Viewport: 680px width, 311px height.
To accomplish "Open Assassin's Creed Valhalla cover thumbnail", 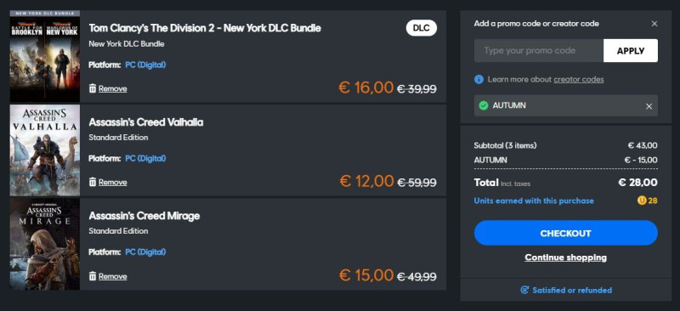I will (45, 150).
